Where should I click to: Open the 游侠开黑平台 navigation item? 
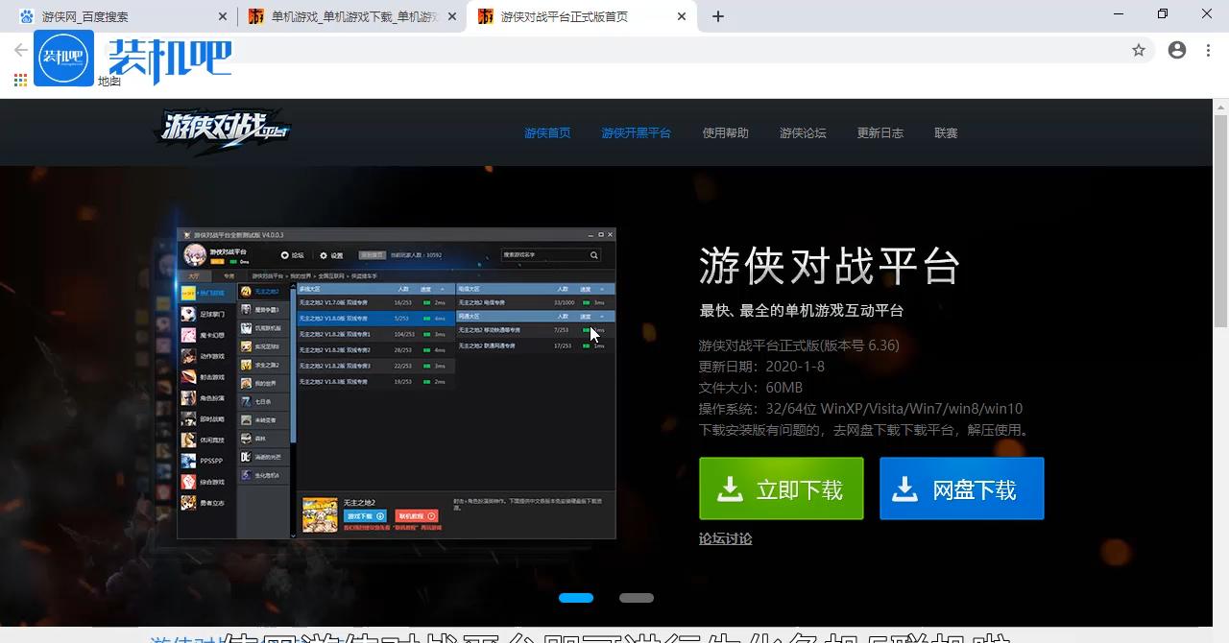click(637, 133)
